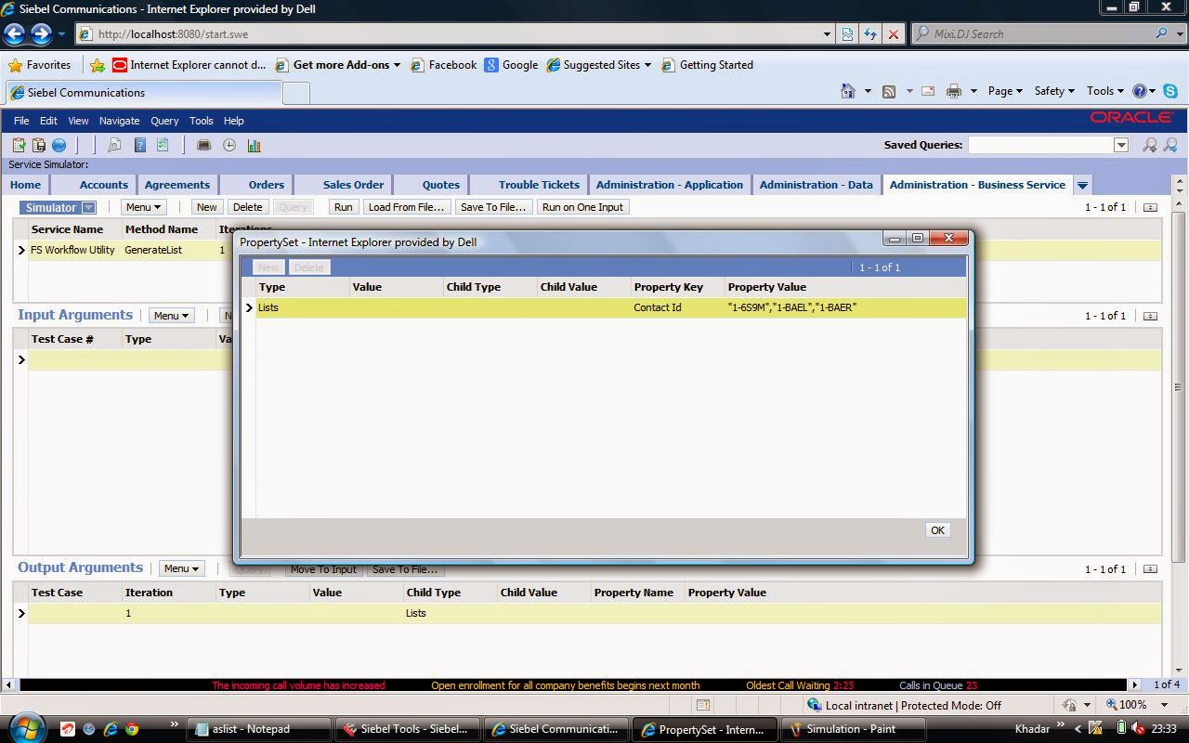Image resolution: width=1189 pixels, height=743 pixels.
Task: Open the Simulator applet Menu dropdown
Action: click(143, 207)
